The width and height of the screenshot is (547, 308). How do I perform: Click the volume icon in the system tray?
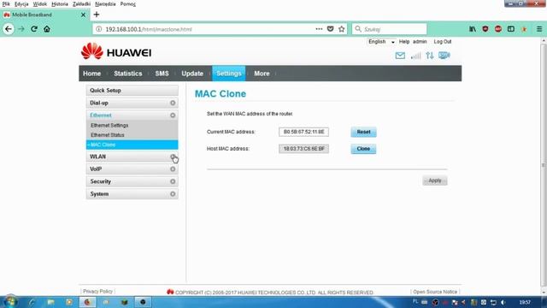pos(503,302)
